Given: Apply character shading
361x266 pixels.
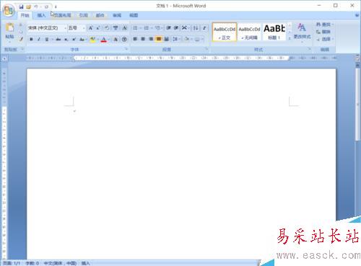Looking at the screenshot, I should coord(116,39).
